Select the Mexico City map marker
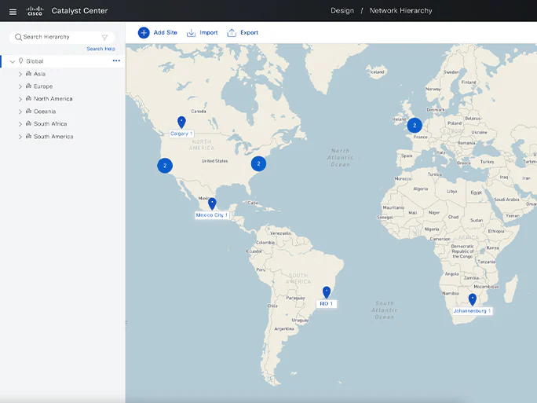This screenshot has width=537, height=403. [x=211, y=203]
